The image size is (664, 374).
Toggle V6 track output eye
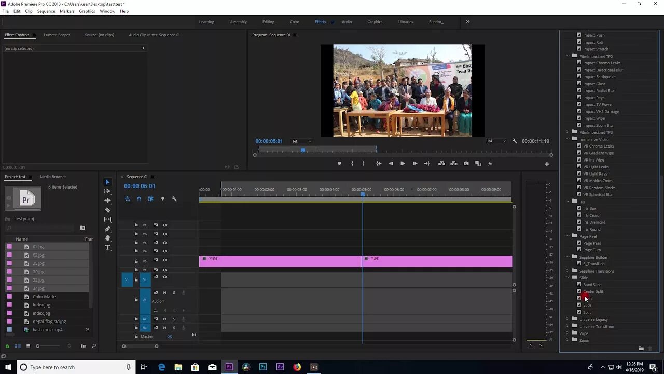tap(165, 234)
